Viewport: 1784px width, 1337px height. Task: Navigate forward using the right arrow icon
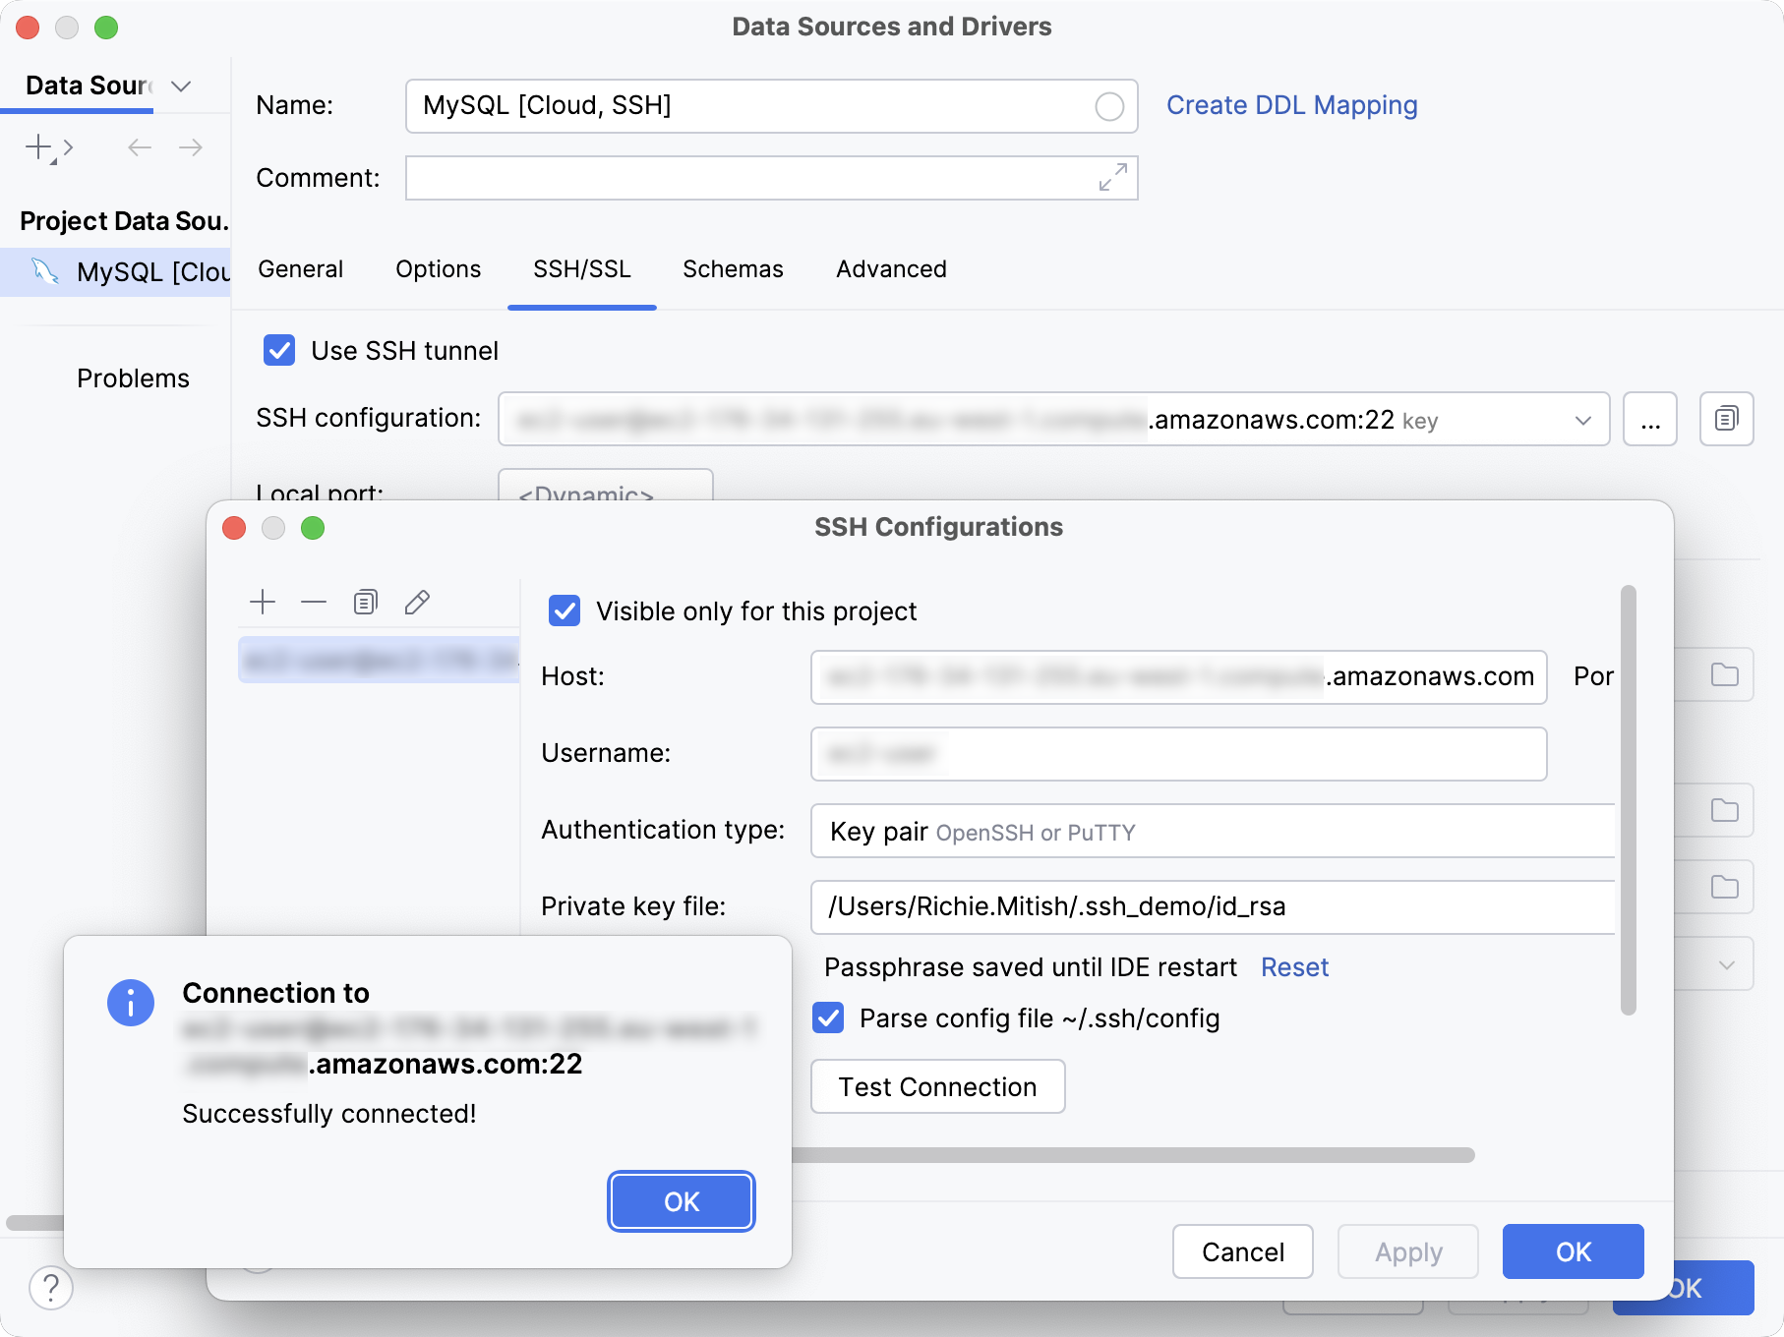(x=192, y=147)
